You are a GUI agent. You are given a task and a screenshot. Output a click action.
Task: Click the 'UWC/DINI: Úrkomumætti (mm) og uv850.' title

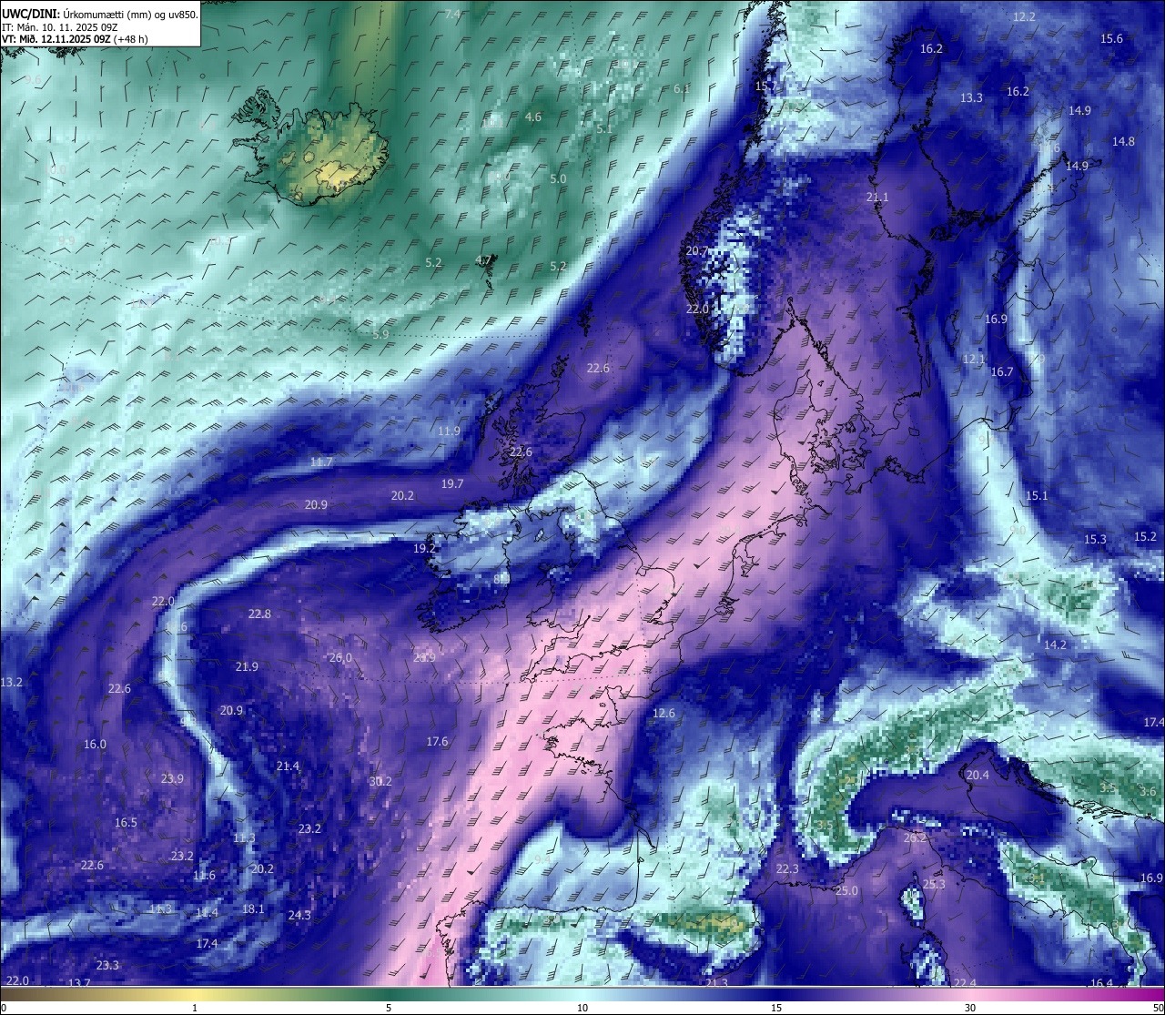[x=99, y=14]
